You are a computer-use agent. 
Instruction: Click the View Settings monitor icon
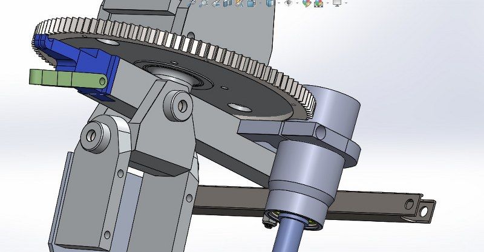[337, 3]
